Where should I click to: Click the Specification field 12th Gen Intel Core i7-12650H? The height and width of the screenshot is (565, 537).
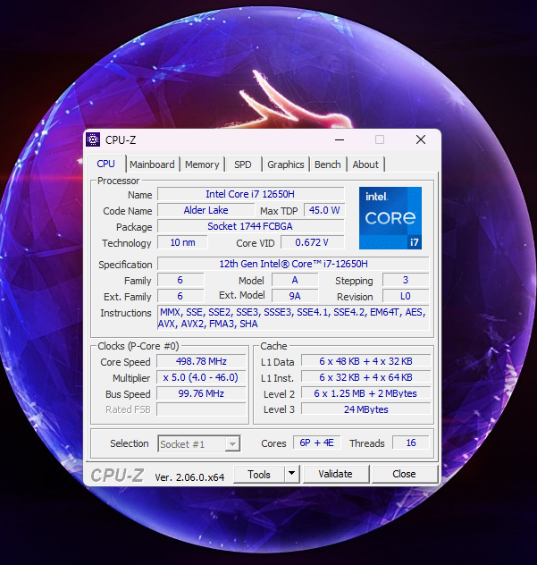[293, 264]
